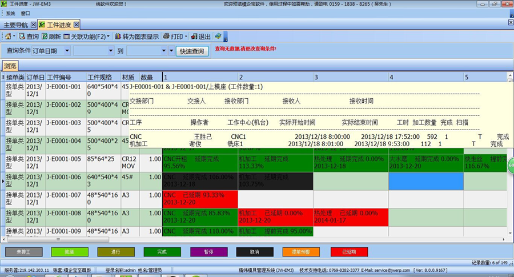Select the J-E0001-007 cell
The height and width of the screenshot is (277, 514).
pos(66,199)
